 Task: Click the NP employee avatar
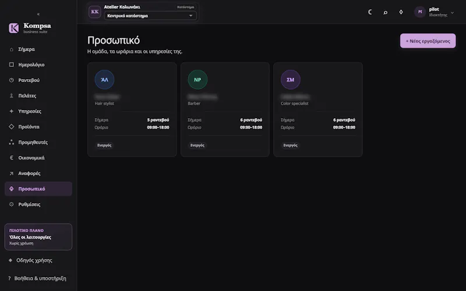[x=197, y=80]
